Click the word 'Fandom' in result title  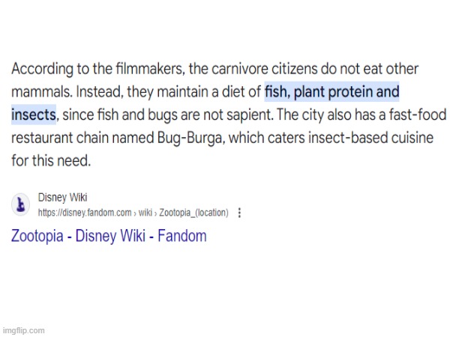(182, 236)
